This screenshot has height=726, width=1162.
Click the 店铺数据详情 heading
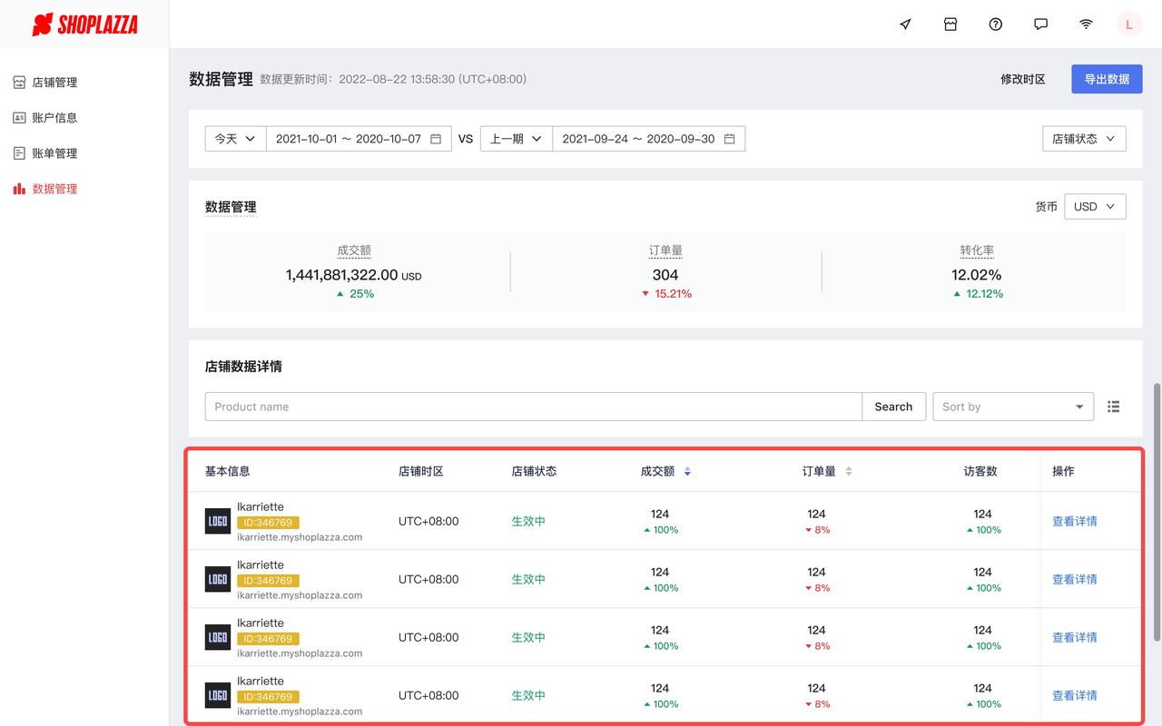[243, 367]
